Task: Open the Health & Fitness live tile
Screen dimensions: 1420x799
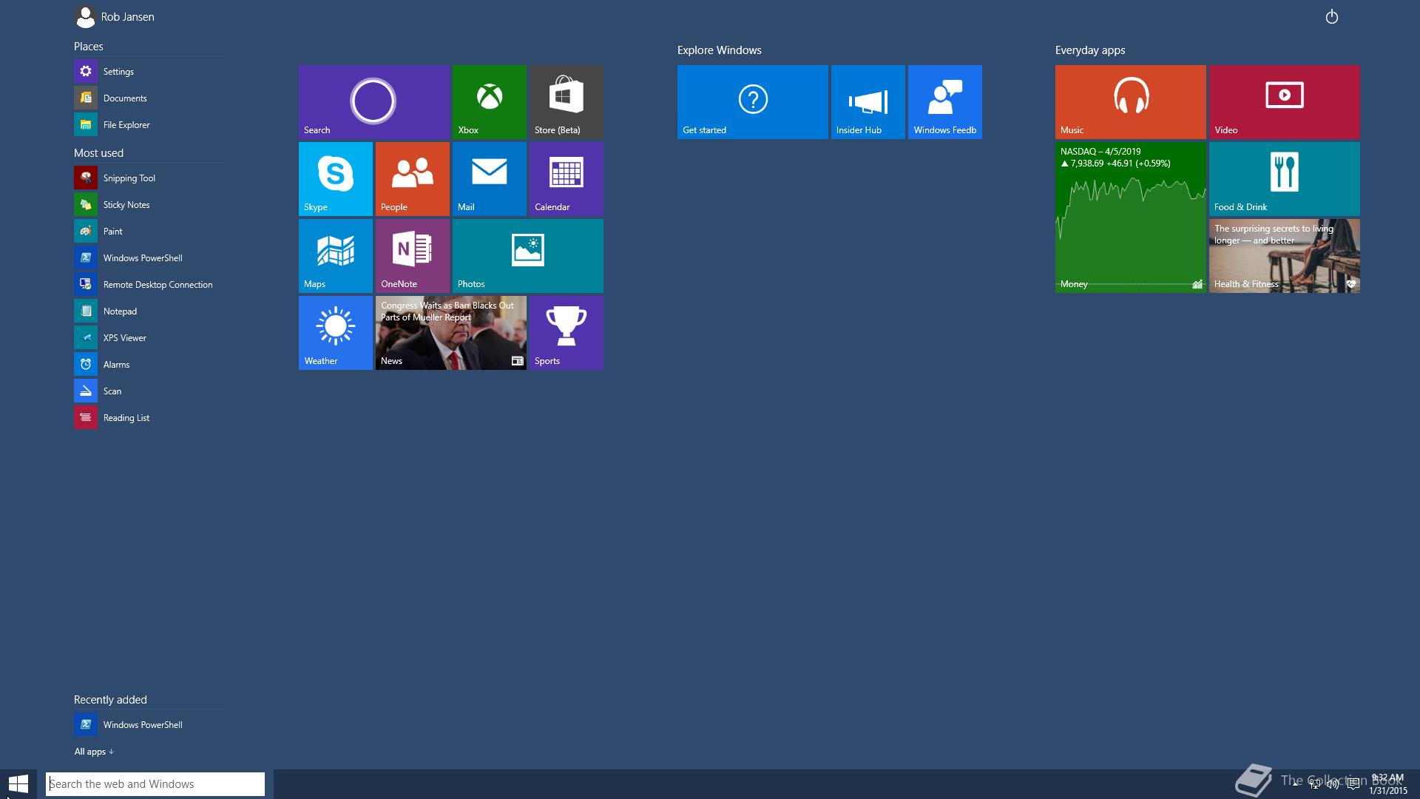Action: coord(1284,256)
